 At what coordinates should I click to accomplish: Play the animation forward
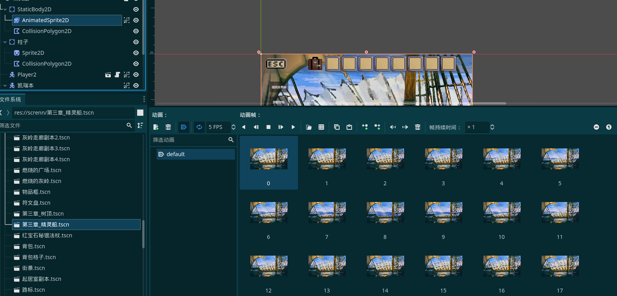pyautogui.click(x=293, y=127)
